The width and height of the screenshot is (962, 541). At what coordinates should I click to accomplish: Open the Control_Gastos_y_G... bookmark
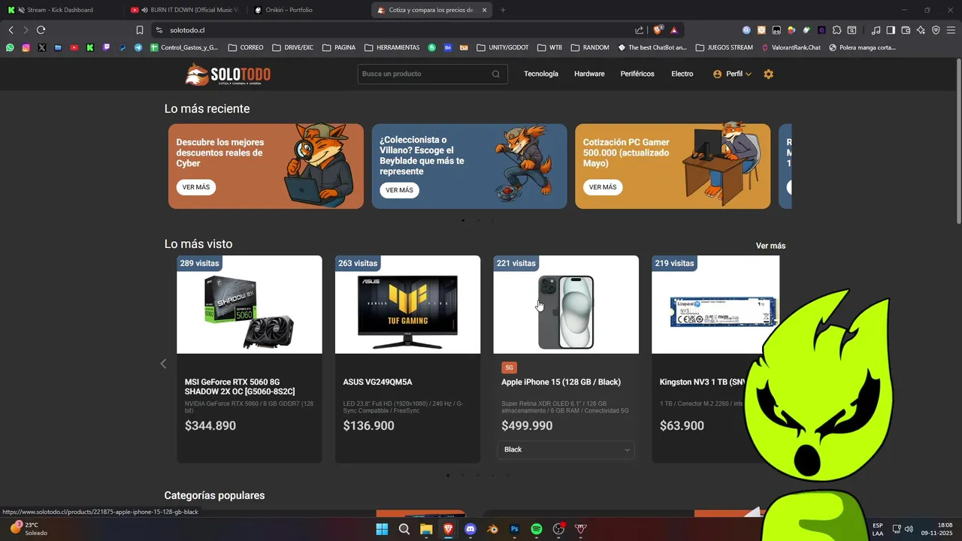(184, 47)
